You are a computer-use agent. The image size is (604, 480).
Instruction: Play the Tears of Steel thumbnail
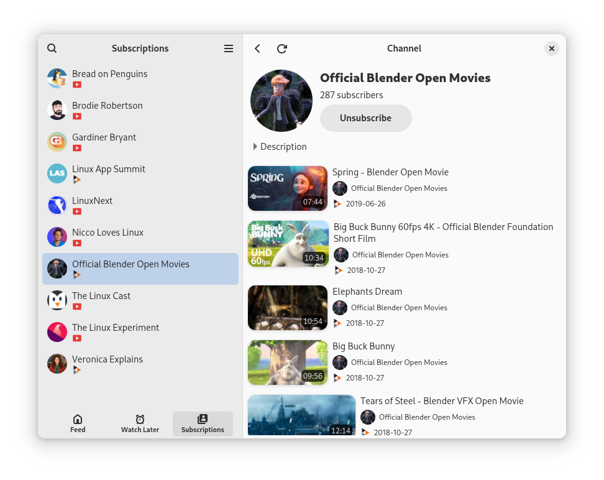(301, 415)
